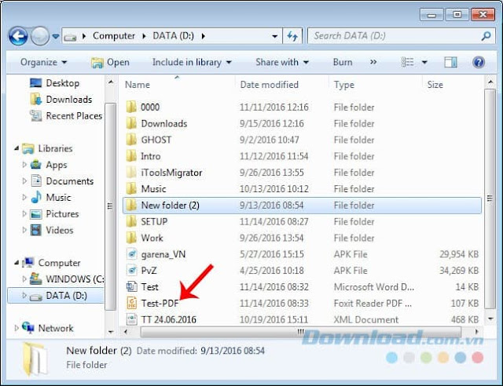Click navigation pane scroll down arrow

tap(111, 332)
